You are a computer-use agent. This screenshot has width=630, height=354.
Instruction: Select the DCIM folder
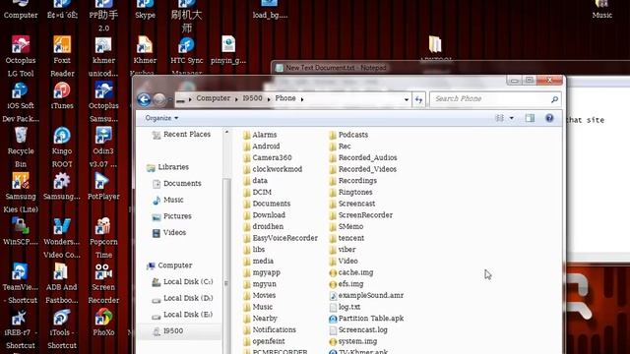(258, 193)
